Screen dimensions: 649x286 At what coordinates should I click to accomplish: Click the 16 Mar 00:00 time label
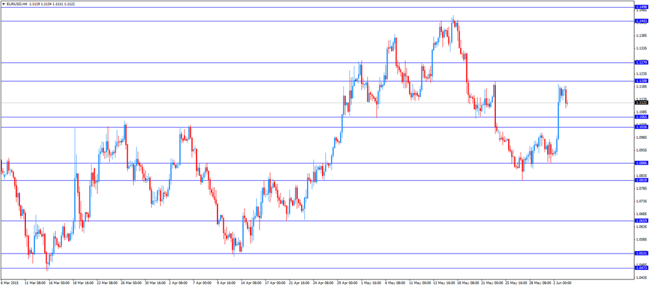[59, 283]
